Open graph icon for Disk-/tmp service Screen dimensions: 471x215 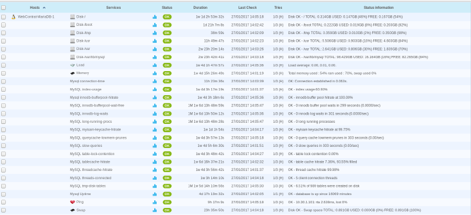(155, 33)
